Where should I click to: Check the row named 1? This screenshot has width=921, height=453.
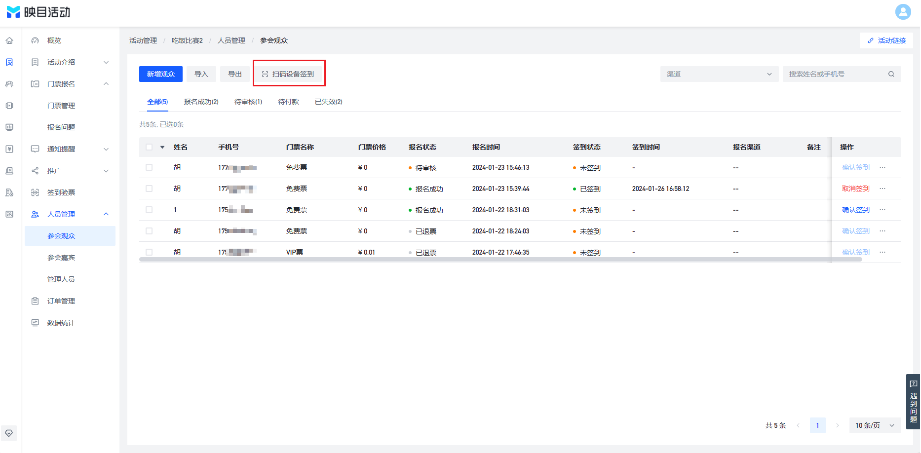tap(149, 210)
